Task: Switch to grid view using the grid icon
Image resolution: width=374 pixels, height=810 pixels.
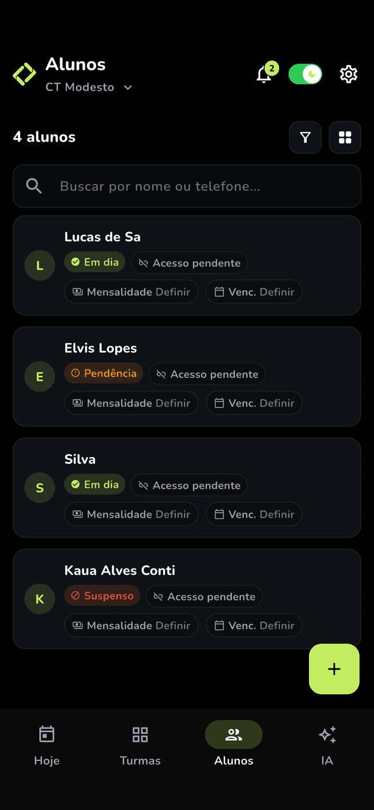Action: pos(345,137)
